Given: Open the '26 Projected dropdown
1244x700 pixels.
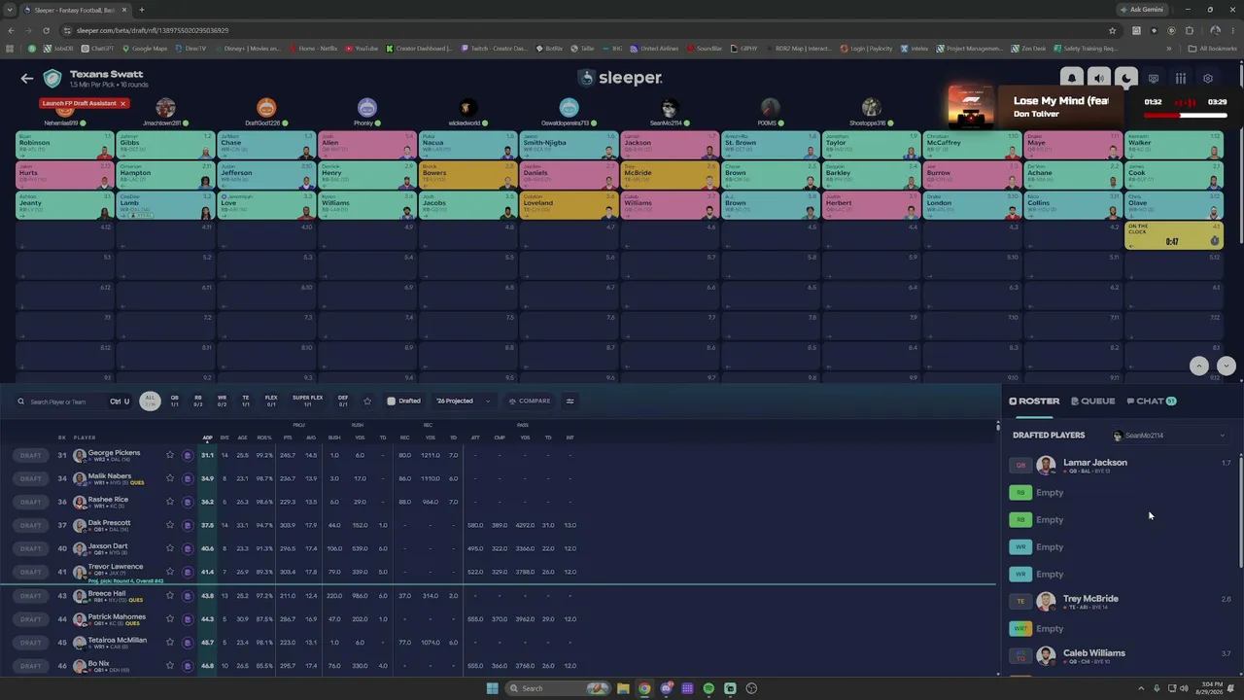Looking at the screenshot, I should click(463, 401).
